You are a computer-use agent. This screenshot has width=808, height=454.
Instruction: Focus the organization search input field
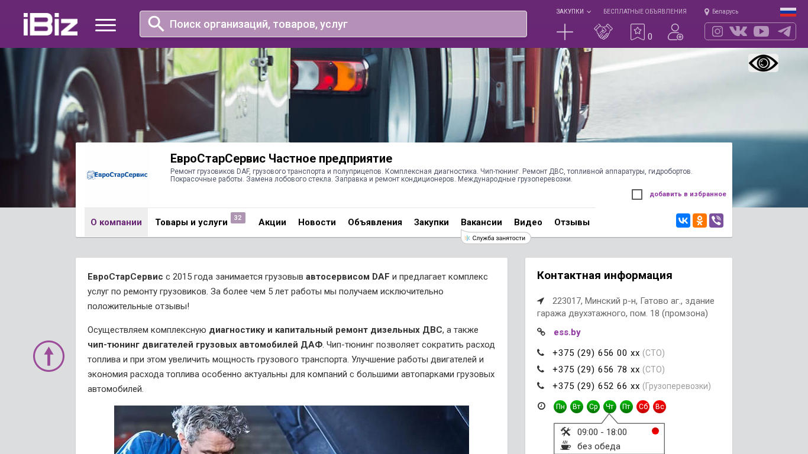tap(333, 24)
